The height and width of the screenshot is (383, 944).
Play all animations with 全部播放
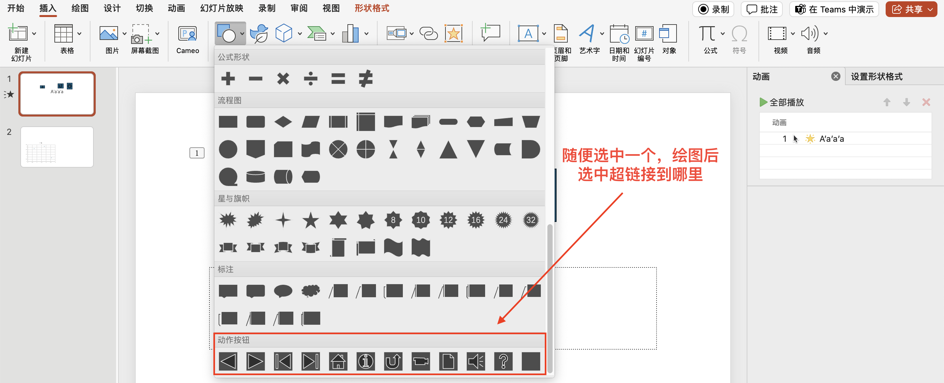(x=782, y=102)
